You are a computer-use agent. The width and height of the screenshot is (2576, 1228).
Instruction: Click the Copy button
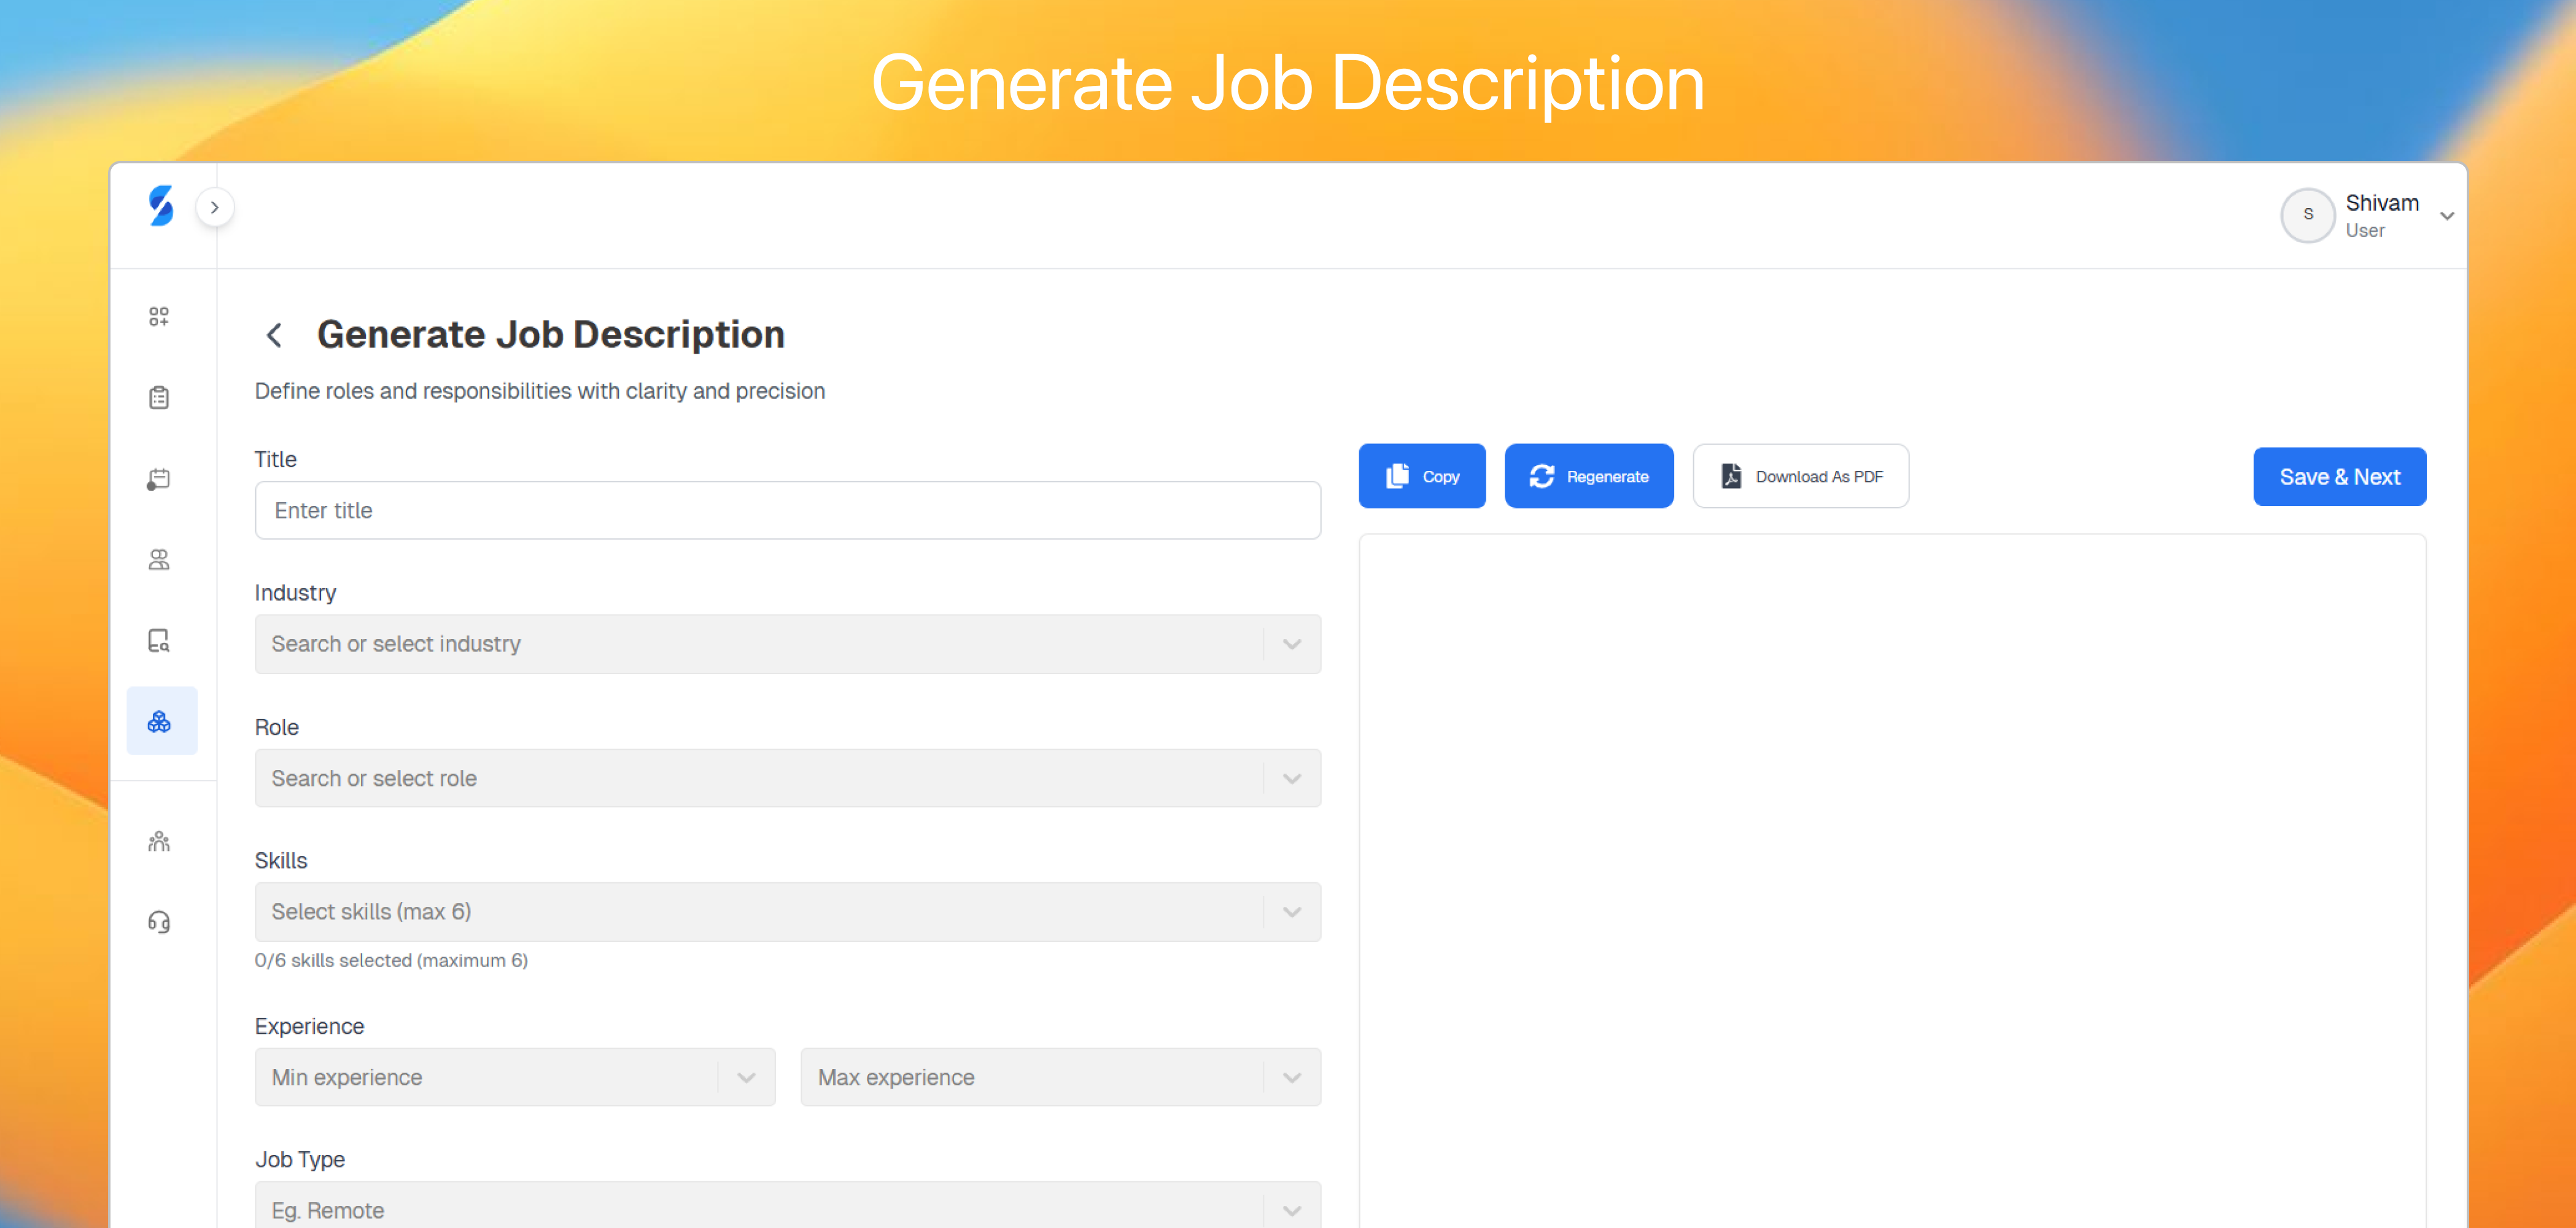click(1421, 476)
